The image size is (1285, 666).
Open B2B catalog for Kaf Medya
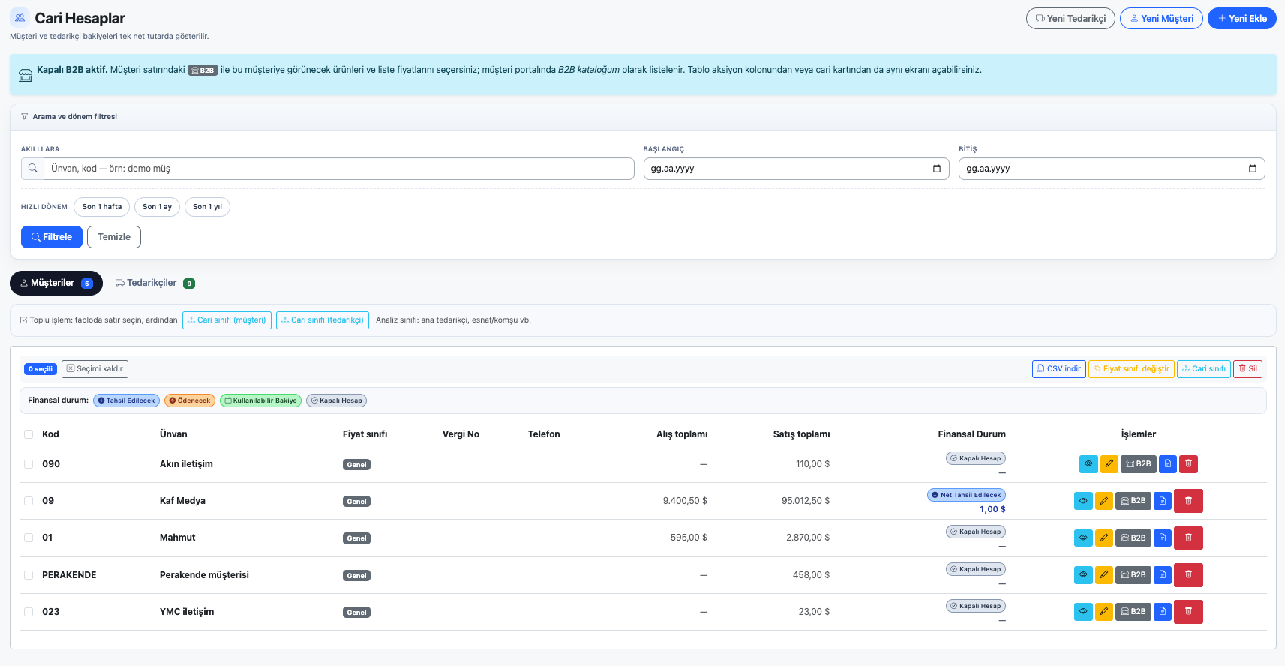1133,501
